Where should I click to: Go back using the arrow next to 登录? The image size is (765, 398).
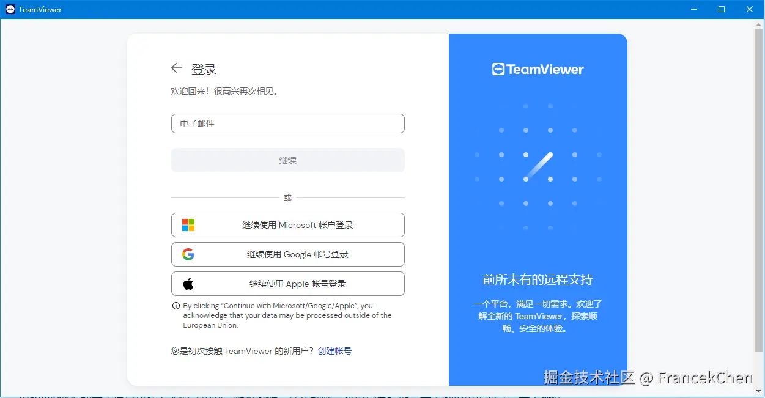(177, 68)
